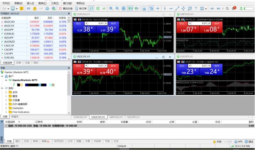Select the crosshair tool
The width and height of the screenshot is (255, 150).
click(x=158, y=9)
